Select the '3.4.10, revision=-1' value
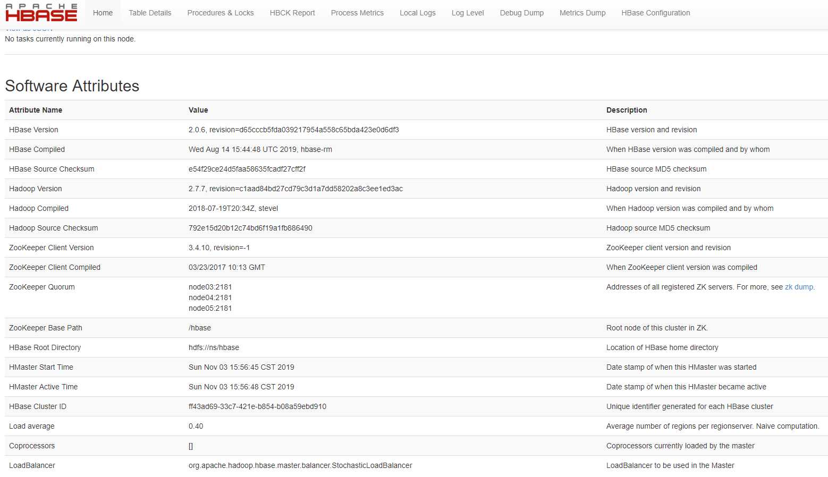Image resolution: width=828 pixels, height=477 pixels. [219, 248]
